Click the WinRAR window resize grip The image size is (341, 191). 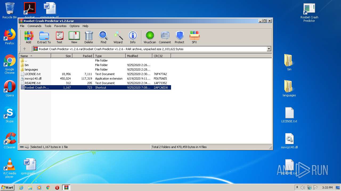coord(270,147)
